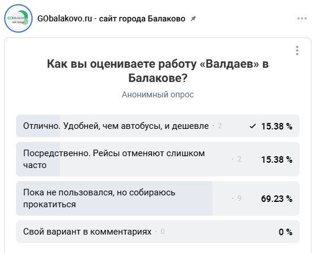Image resolution: width=318 pixels, height=253 pixels.
Task: Click the checkmark next to 15.38 %
Action: click(x=253, y=126)
